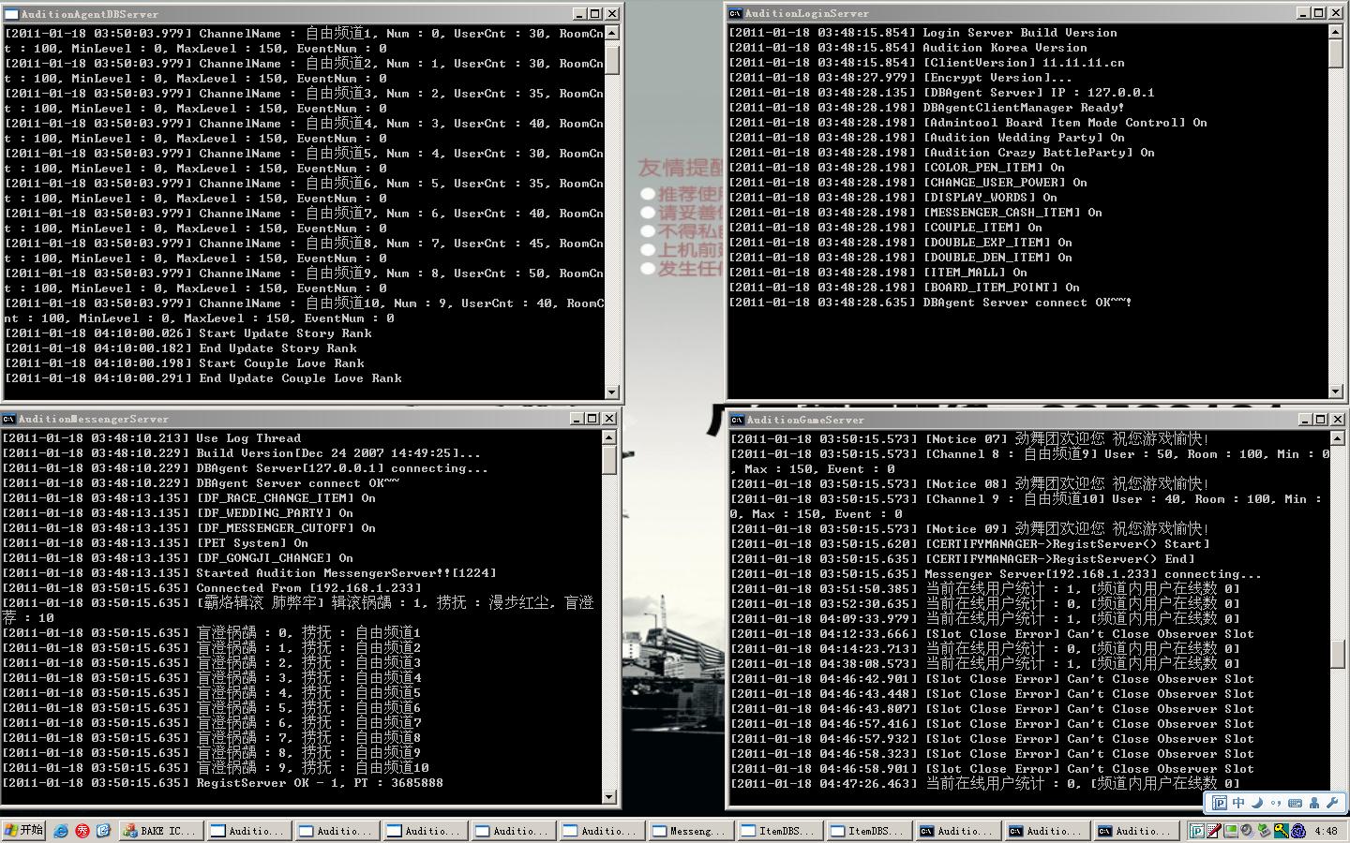Image resolution: width=1350 pixels, height=843 pixels.
Task: Launch the red 秀 quick launch icon
Action: pyautogui.click(x=82, y=831)
